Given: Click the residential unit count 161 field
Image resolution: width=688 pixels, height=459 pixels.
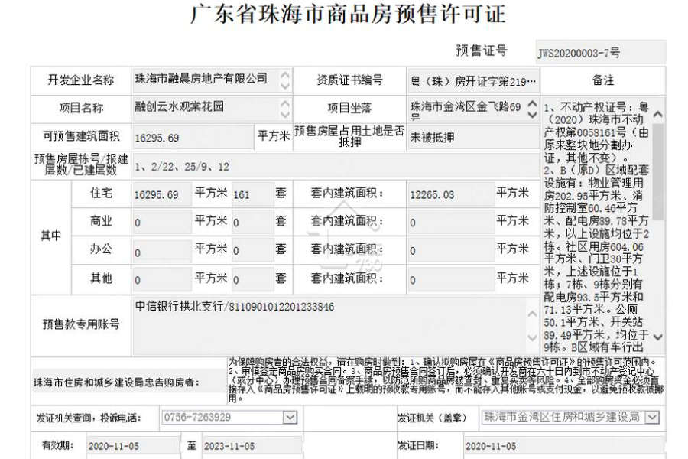Looking at the screenshot, I should (253, 194).
